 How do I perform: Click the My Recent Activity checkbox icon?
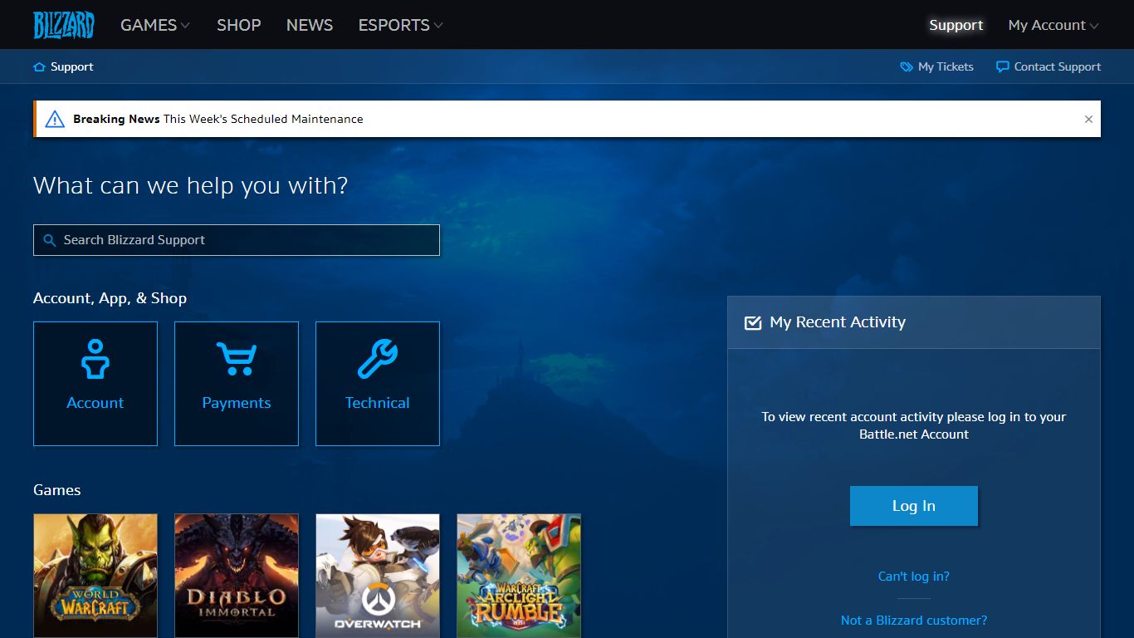[753, 322]
